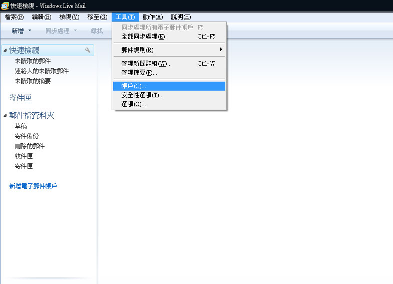Screen dimensions: 393x284
Task: Open the 草稿 folder
Action: pos(21,126)
